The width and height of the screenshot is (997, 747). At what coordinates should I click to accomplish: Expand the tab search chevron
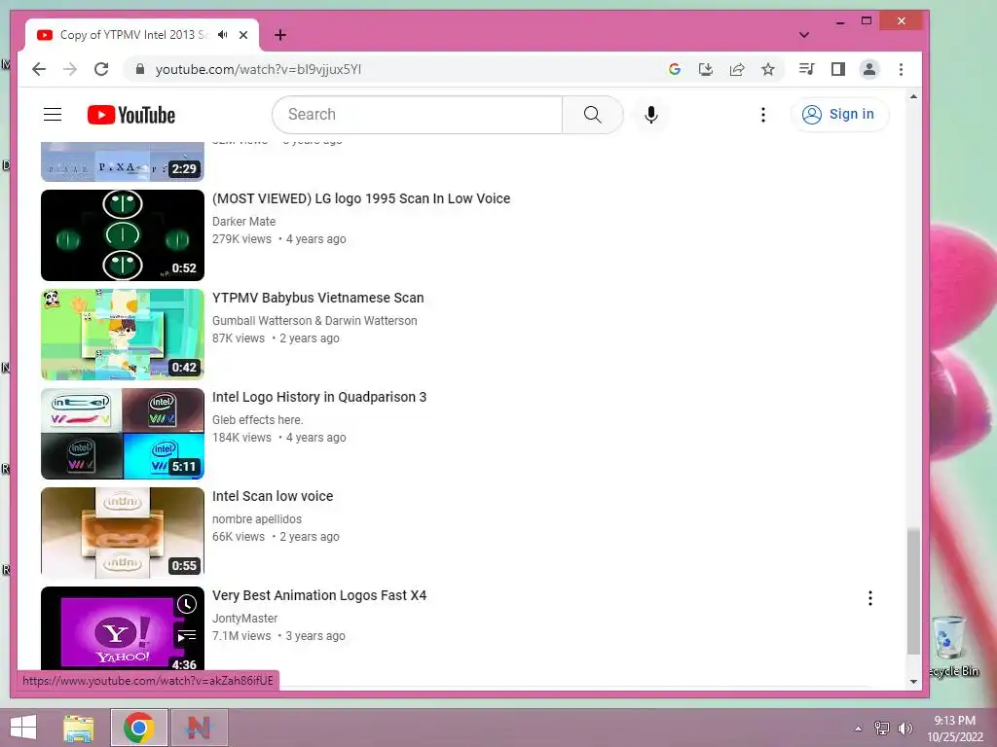pos(804,35)
